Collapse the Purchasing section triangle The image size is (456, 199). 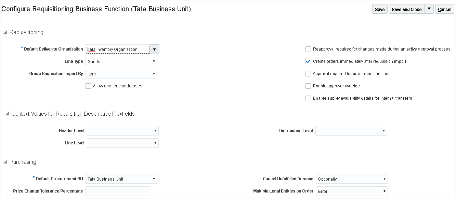pyautogui.click(x=5, y=162)
